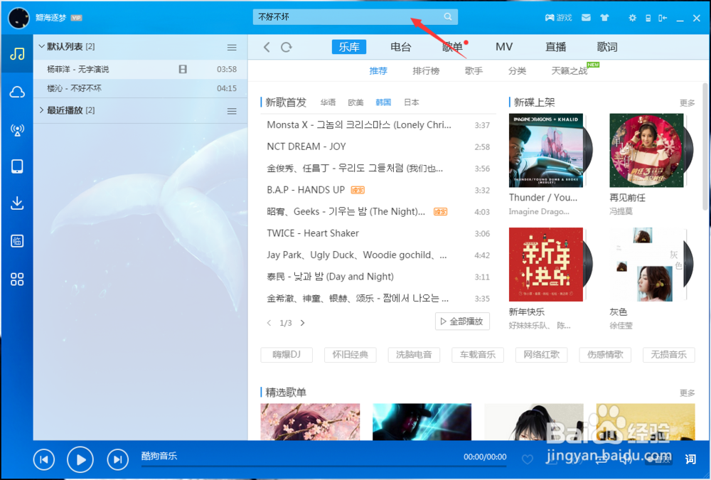Click the 全部播放 button
Viewport: 711px width, 480px height.
462,321
